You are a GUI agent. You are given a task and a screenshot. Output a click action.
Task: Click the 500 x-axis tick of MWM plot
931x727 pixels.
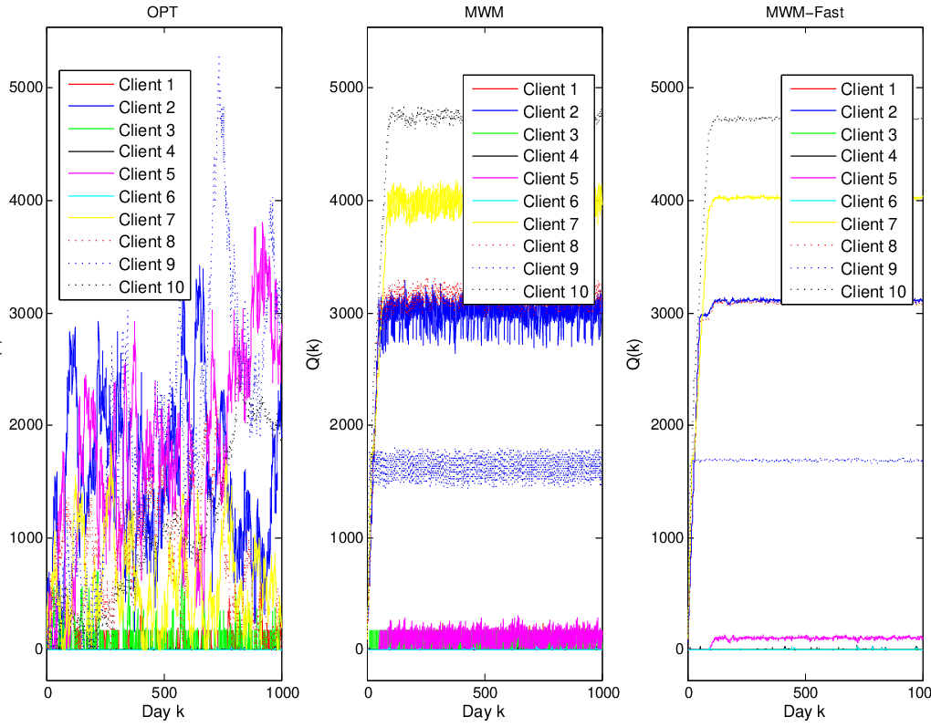(485, 692)
